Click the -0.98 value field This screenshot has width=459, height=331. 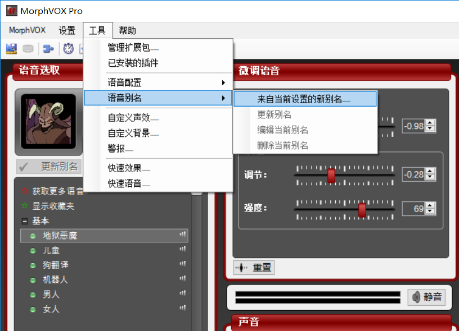coord(414,126)
